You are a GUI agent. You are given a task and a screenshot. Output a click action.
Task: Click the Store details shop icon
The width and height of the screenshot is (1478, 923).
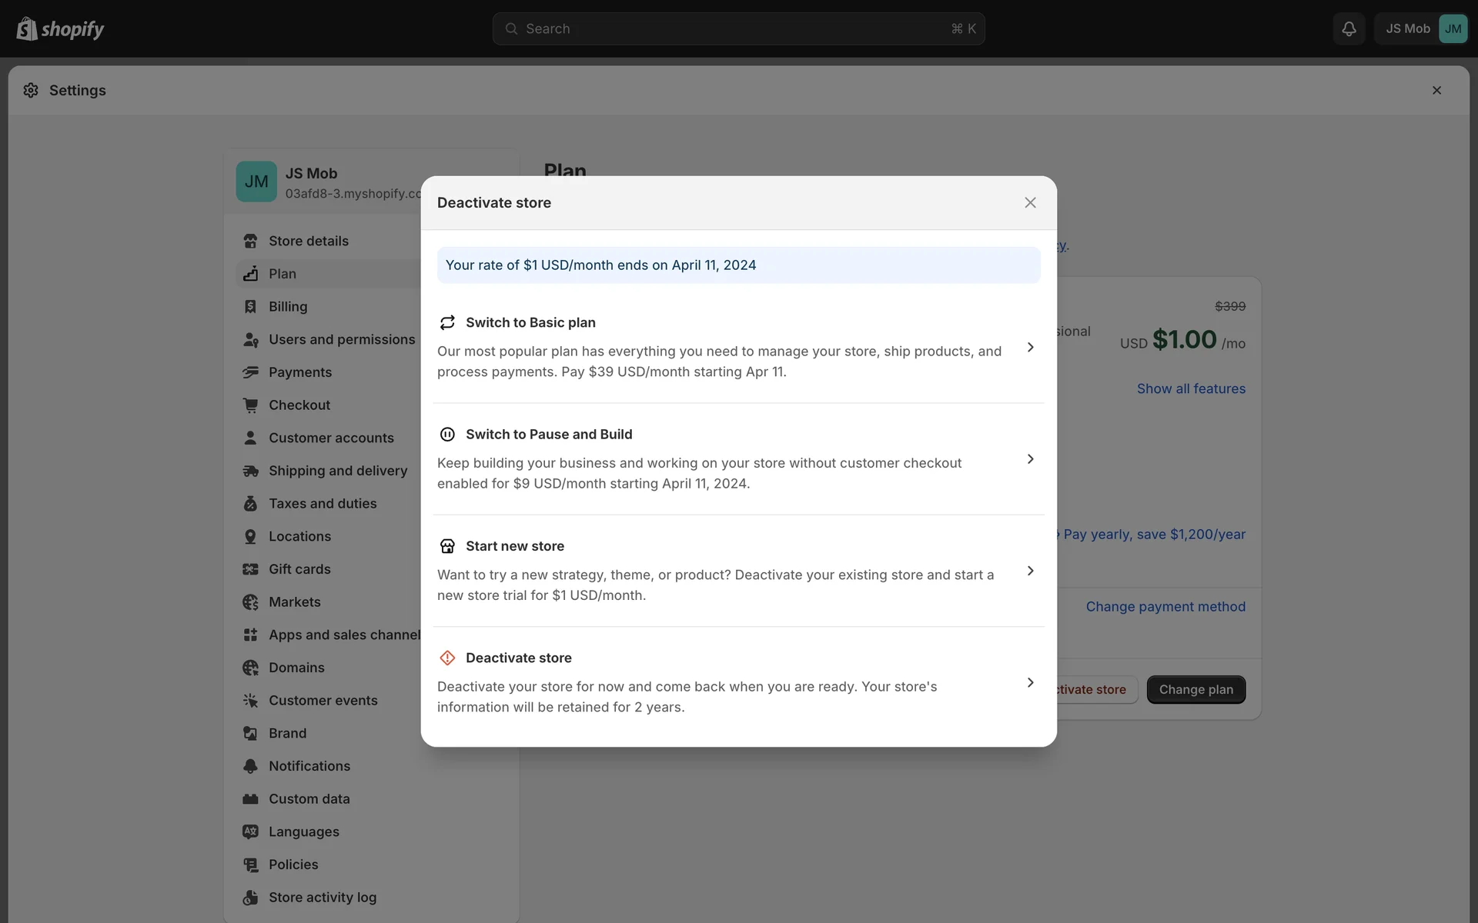point(250,242)
